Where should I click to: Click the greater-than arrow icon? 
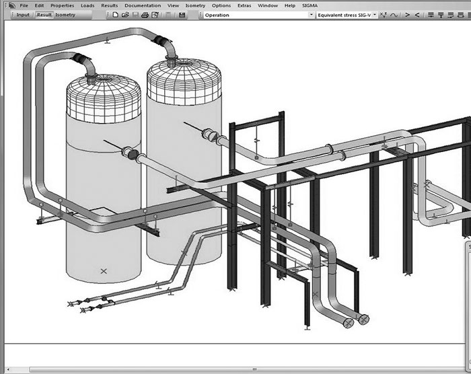pyautogui.click(x=408, y=14)
